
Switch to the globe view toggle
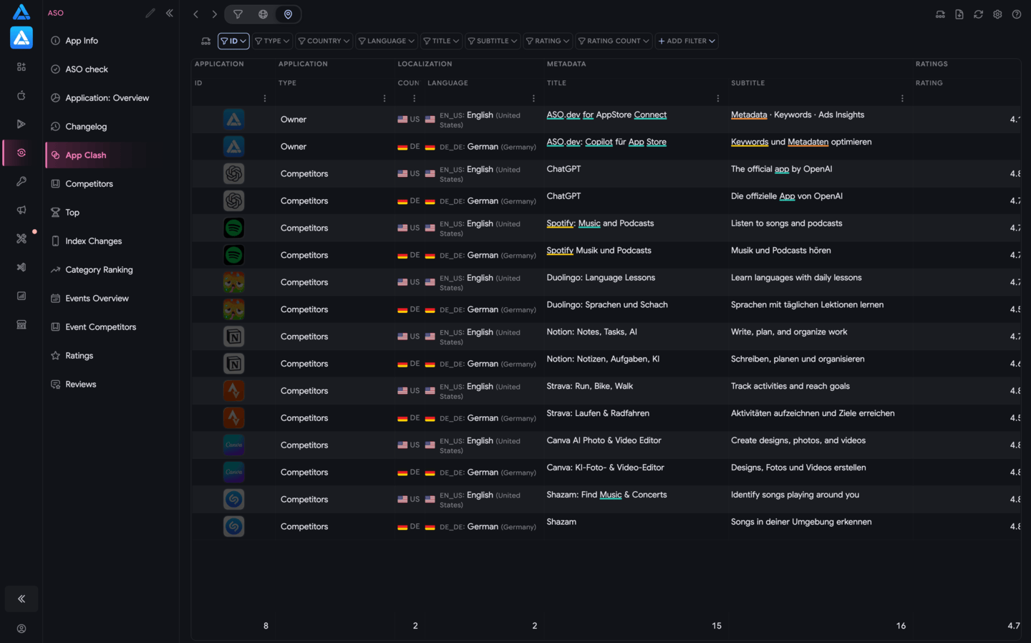pos(263,14)
